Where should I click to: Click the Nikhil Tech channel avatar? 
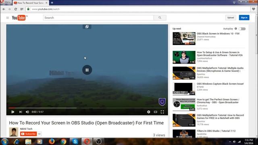(14, 132)
